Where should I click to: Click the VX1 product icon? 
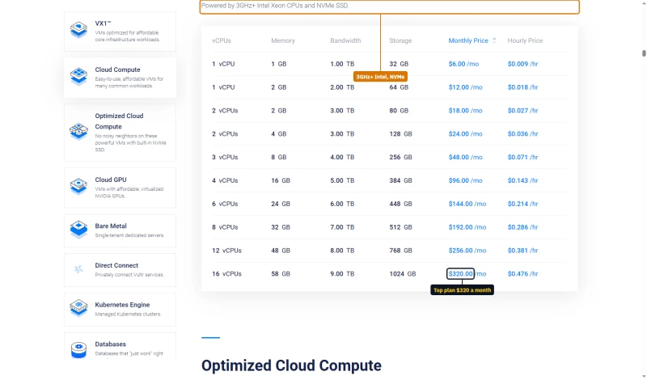[78, 30]
